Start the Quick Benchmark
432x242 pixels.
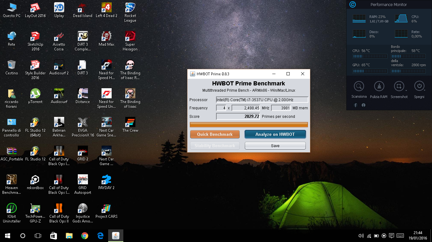tap(215, 134)
